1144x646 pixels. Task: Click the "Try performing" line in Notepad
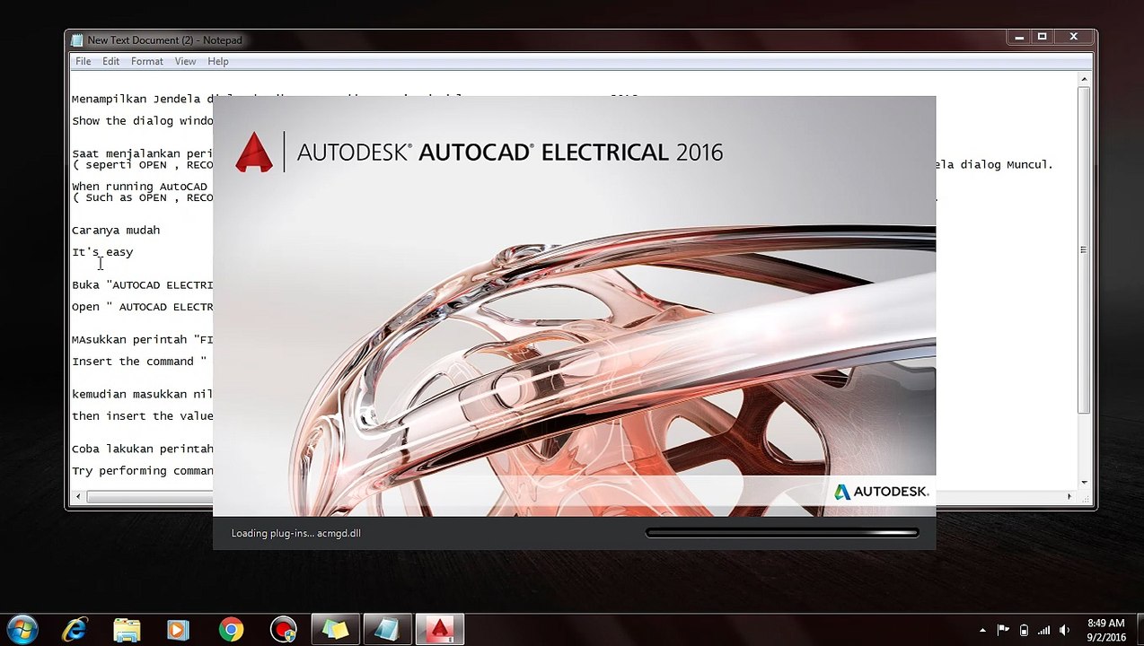tap(142, 471)
